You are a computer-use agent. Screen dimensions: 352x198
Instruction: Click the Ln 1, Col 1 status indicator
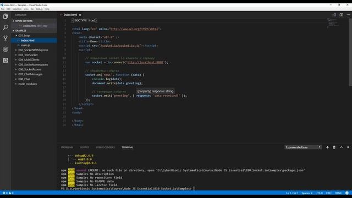click(x=292, y=193)
